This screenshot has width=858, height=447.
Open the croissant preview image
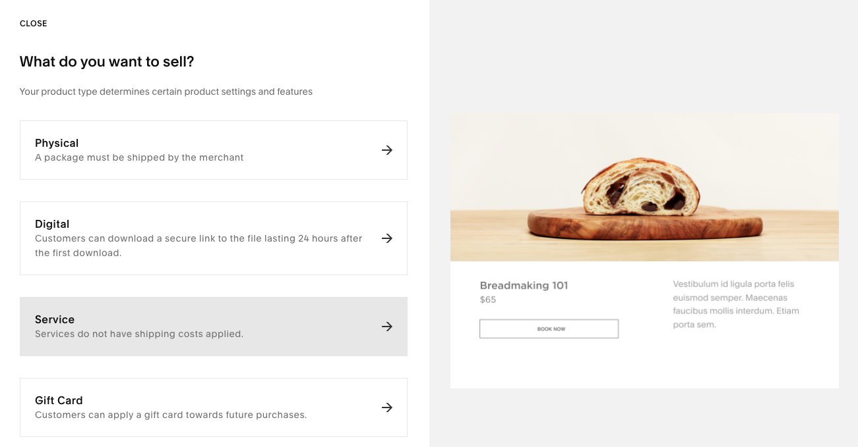pyautogui.click(x=644, y=188)
